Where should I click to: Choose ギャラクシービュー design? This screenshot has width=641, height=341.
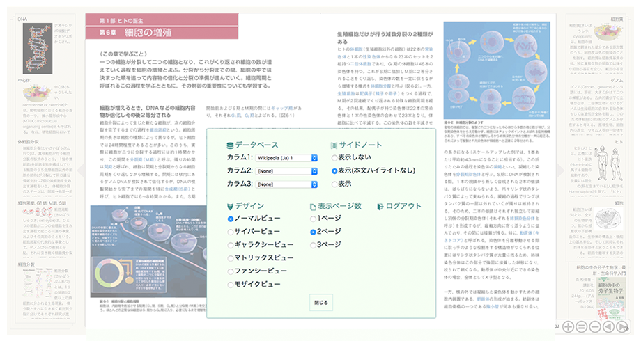231,245
